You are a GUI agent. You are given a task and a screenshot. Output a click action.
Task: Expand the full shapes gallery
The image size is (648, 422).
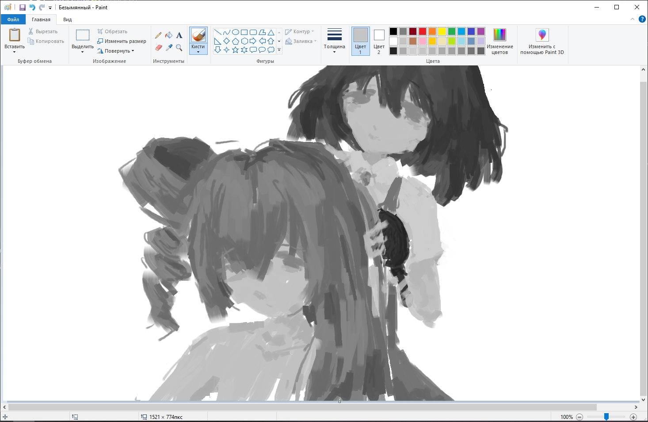pos(279,50)
